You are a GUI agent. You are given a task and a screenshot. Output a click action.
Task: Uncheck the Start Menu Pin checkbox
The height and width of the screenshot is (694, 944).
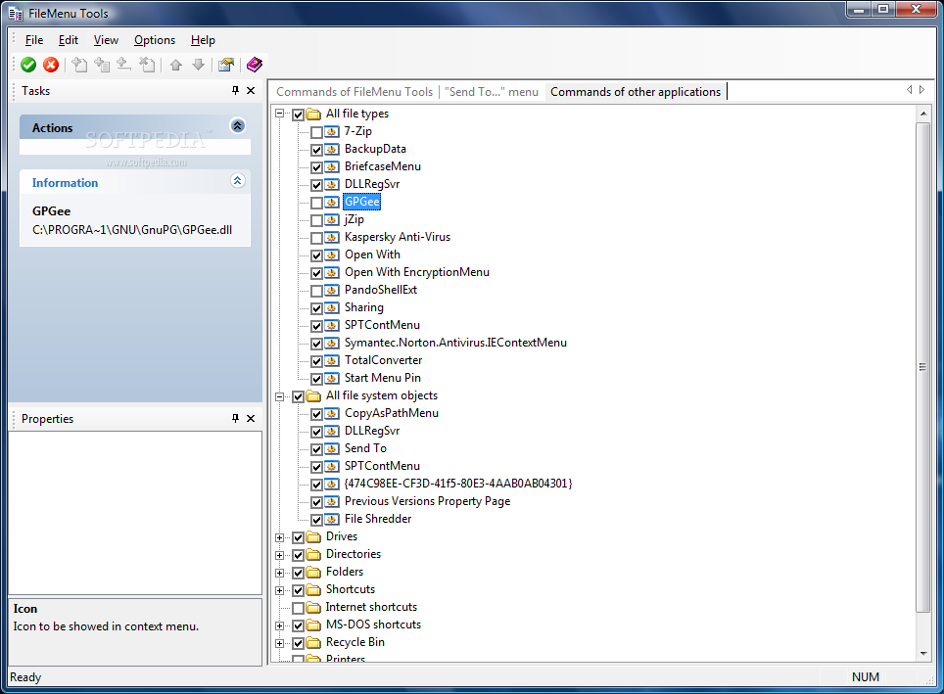[316, 379]
